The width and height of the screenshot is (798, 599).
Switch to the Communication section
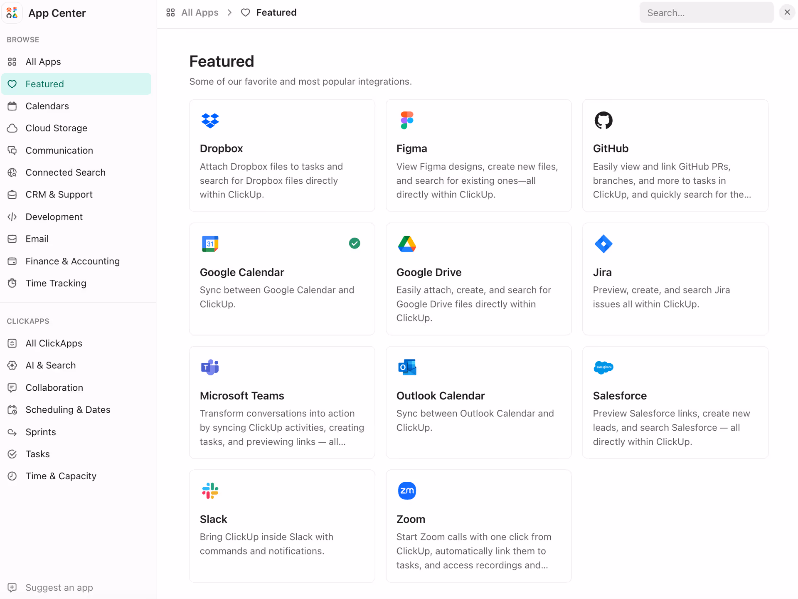pyautogui.click(x=59, y=150)
